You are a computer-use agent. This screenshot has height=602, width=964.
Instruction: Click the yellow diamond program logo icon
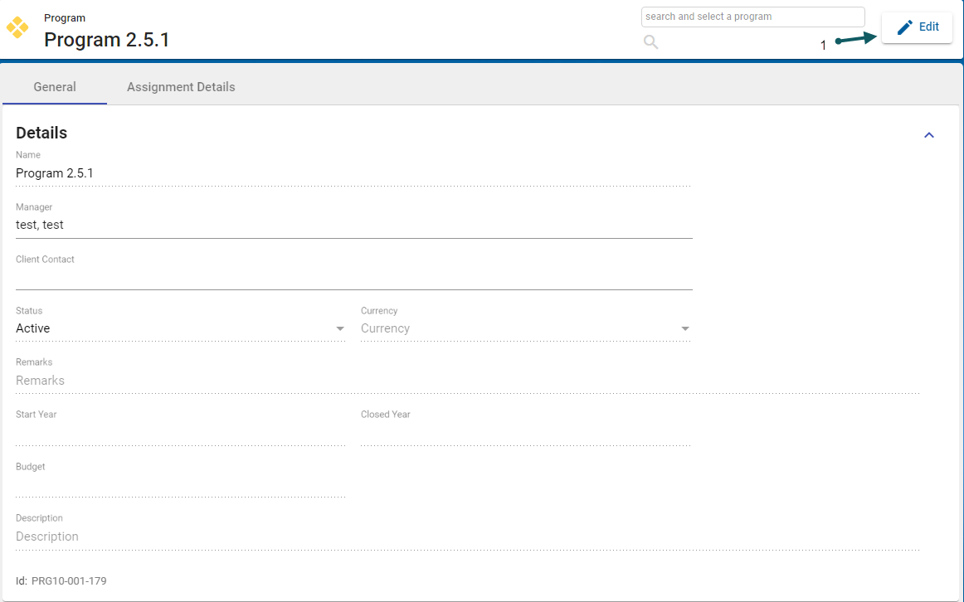click(17, 27)
